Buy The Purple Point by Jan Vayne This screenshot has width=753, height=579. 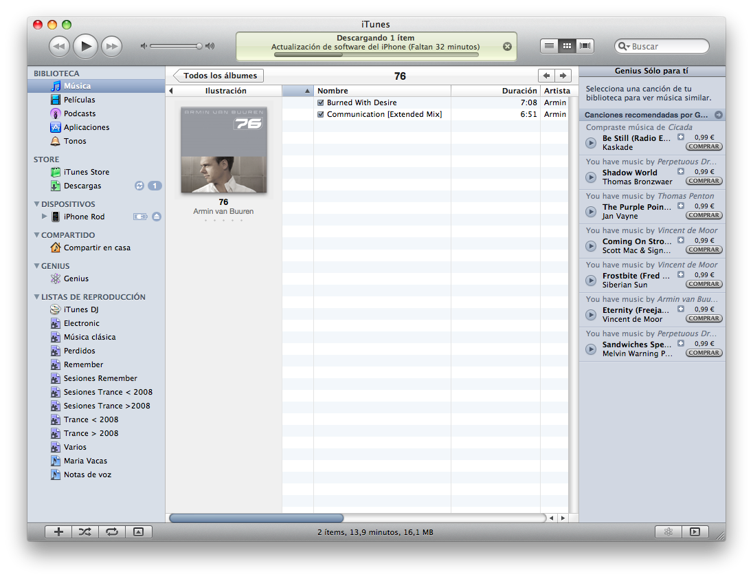704,215
